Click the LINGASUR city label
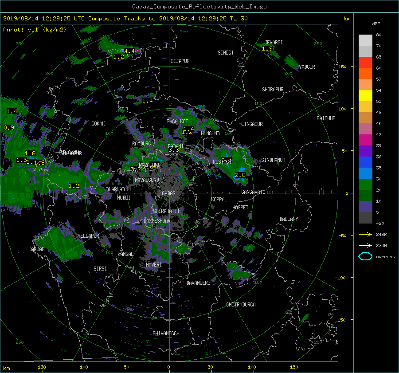This screenshot has width=399, height=373. [x=252, y=124]
